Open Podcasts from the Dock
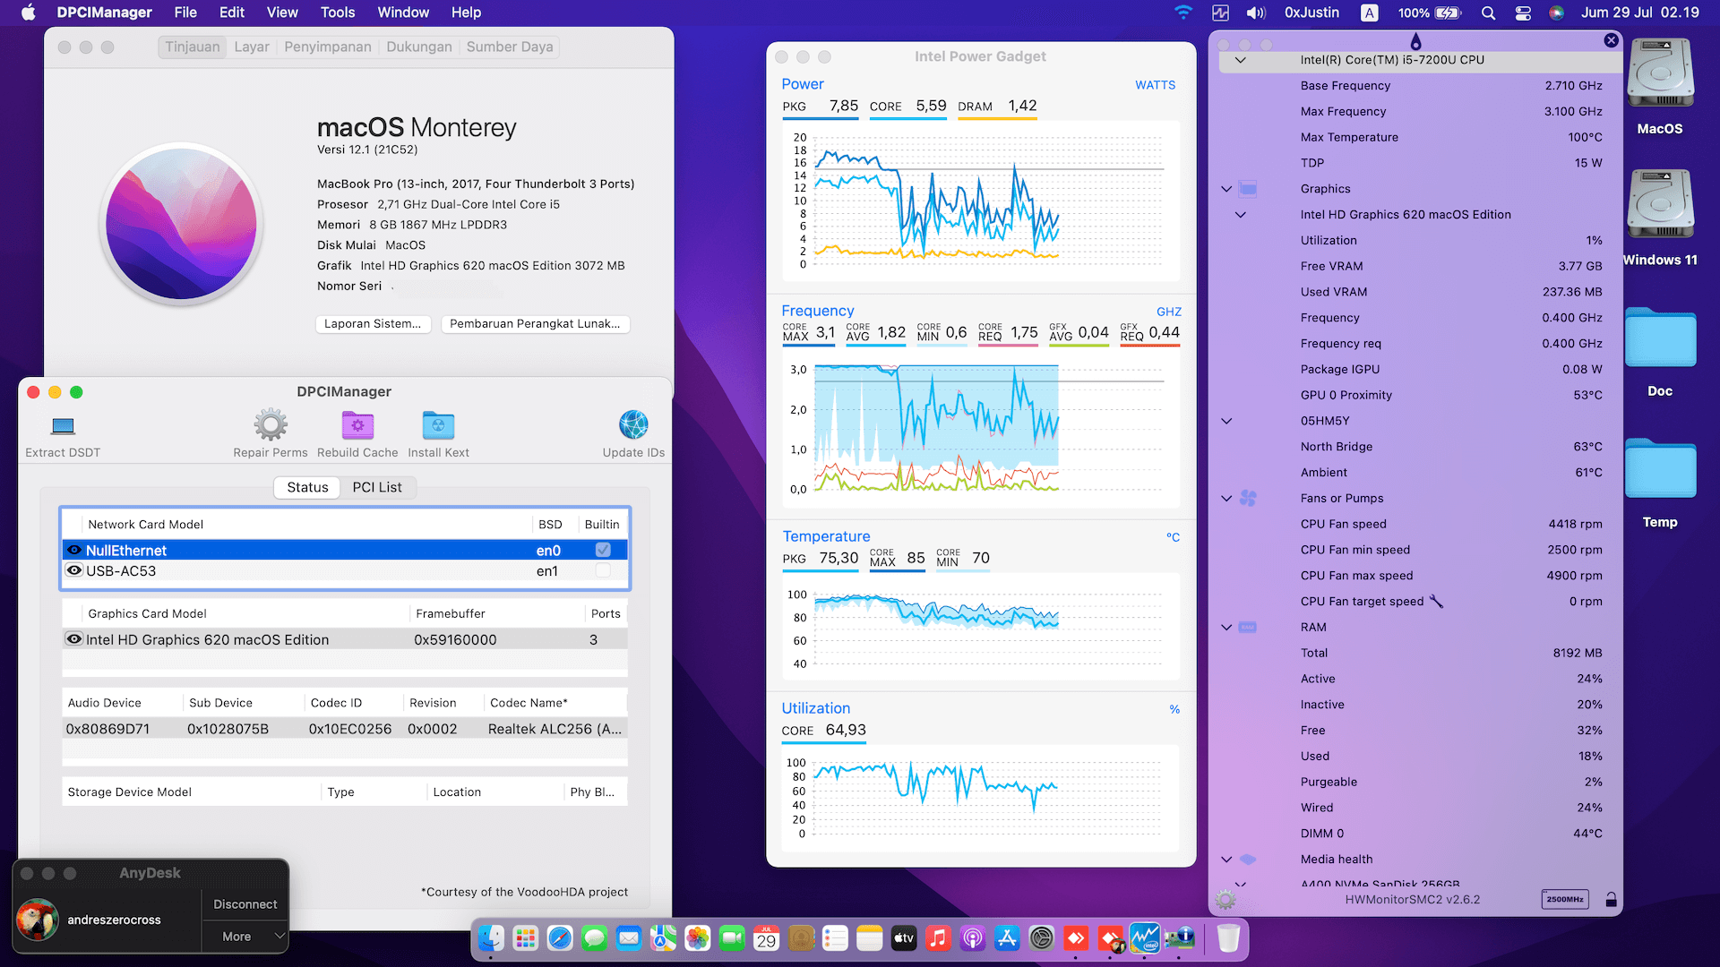The width and height of the screenshot is (1720, 967). click(x=972, y=937)
